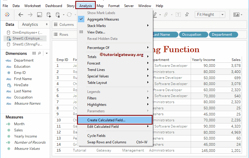The image size is (249, 158).
Task: Select Create Calculated Field... menu item
Action: coord(115,120)
